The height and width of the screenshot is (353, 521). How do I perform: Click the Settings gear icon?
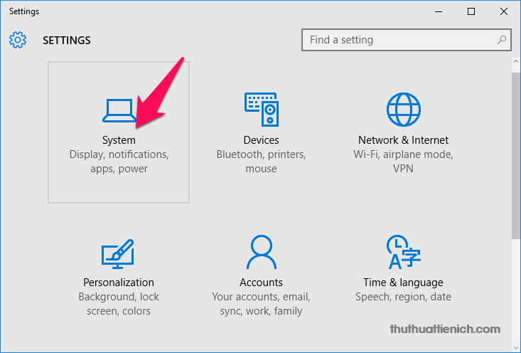pos(18,40)
